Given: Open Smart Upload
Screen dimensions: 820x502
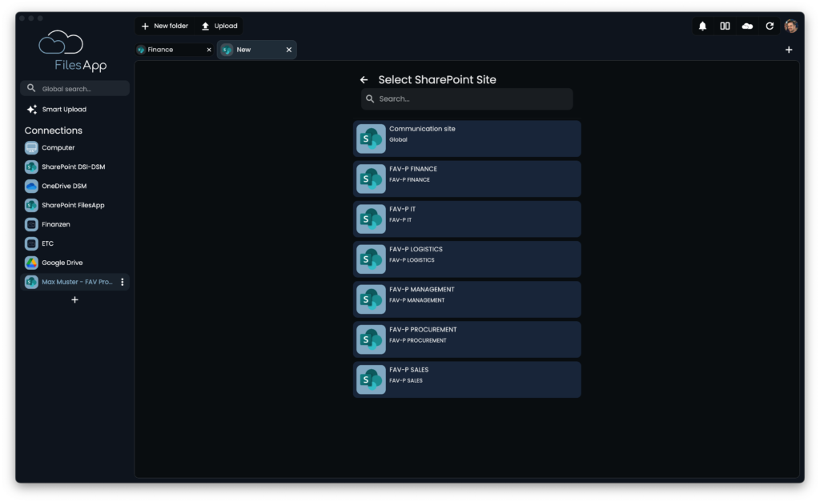Looking at the screenshot, I should coord(57,110).
